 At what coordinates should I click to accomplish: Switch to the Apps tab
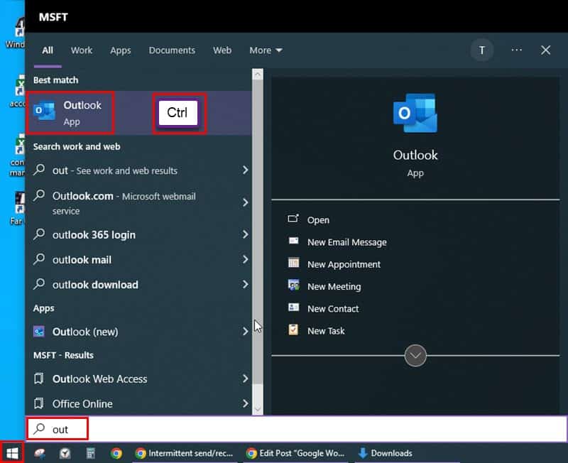[x=120, y=50]
